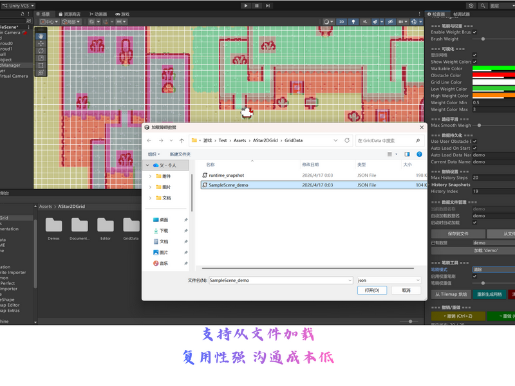Click the 加载 'demo' button

tap(473, 250)
